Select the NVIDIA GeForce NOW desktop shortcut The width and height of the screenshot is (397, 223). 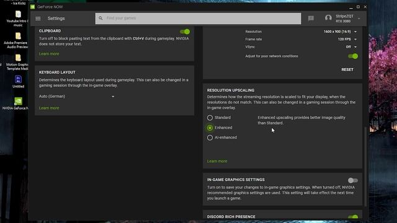pos(18,101)
